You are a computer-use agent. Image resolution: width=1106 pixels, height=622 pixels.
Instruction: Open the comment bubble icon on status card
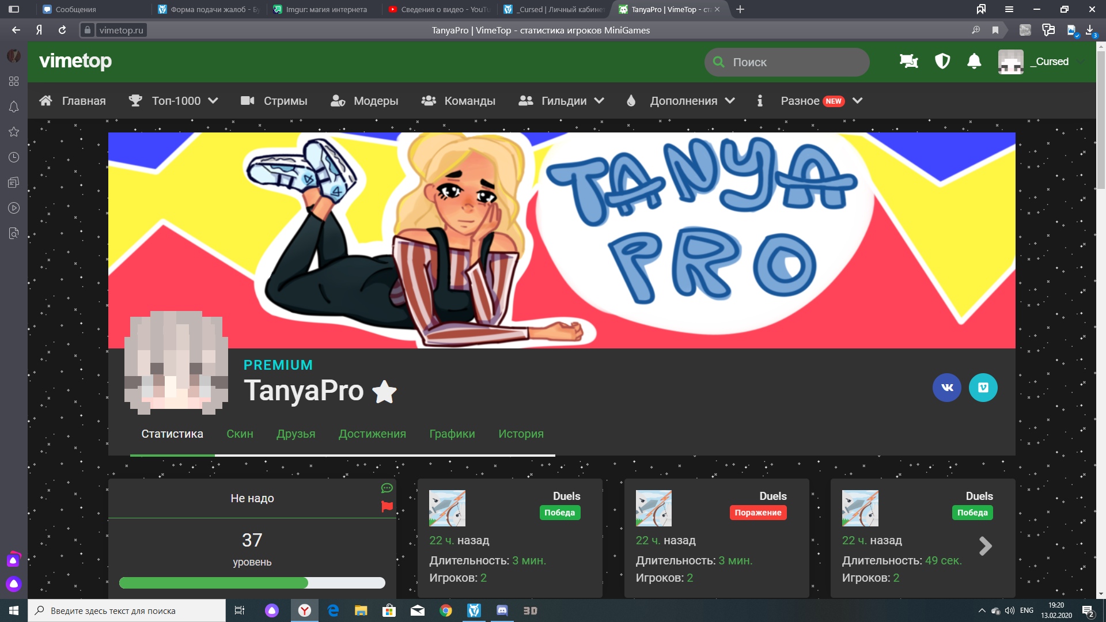(387, 488)
